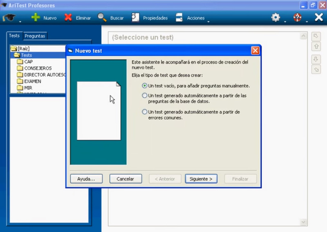Click the magnifying glass Buscar icon
The height and width of the screenshot is (232, 327).
[102, 18]
